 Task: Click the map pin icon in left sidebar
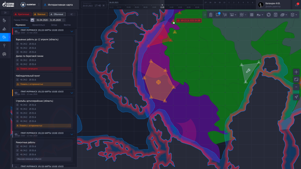pyautogui.click(x=4, y=46)
